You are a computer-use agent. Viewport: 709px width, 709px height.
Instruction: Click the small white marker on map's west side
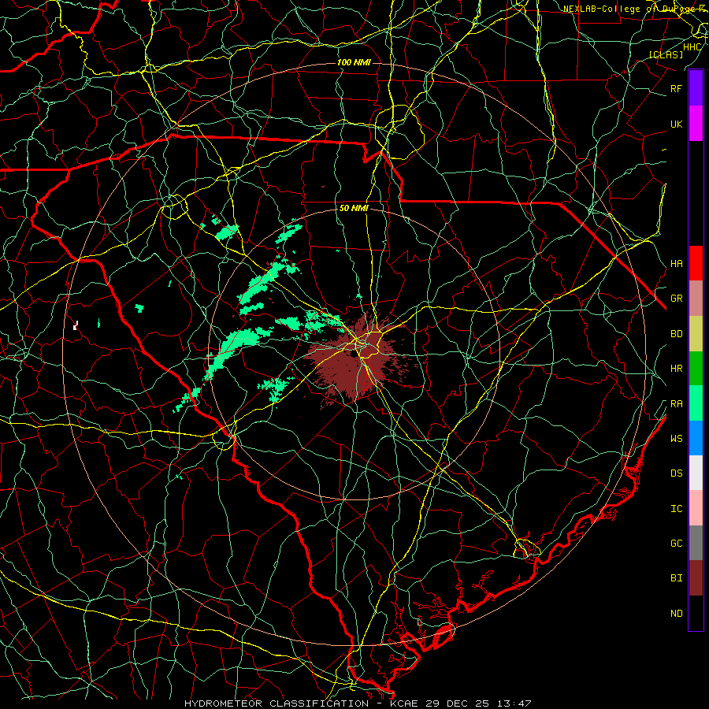coord(76,325)
